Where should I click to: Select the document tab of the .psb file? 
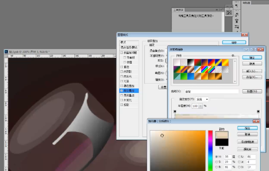tap(29, 52)
